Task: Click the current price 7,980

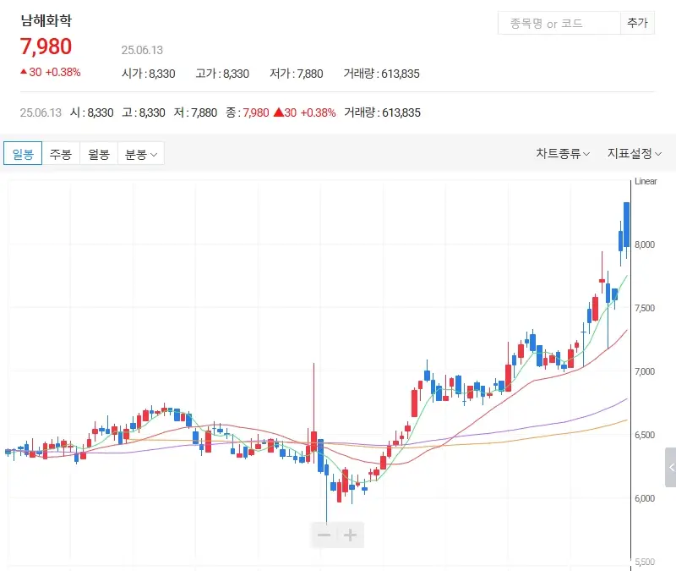Action: pyautogui.click(x=46, y=47)
